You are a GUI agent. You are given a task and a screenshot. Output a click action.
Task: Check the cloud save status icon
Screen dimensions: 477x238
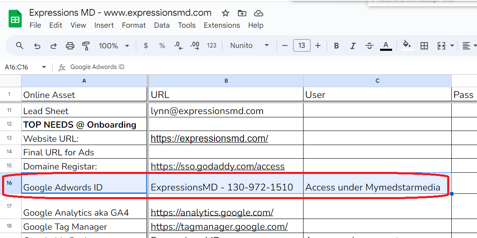pos(258,13)
